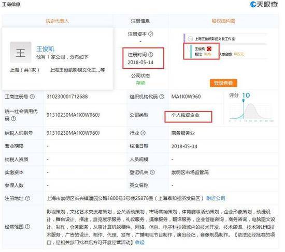Click help icon next to 登记机关
Viewport: 285px width, 252px height.
[x=152, y=172]
